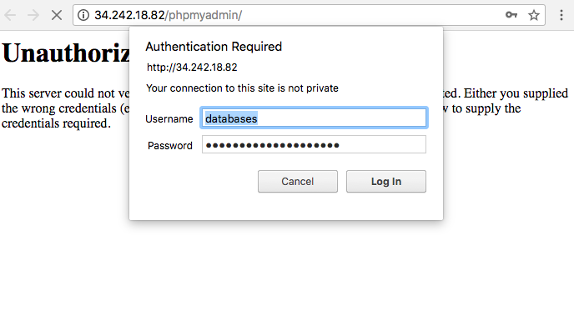Click the http://34.242.18.82 text in dialog
Image resolution: width=574 pixels, height=311 pixels.
(x=192, y=68)
